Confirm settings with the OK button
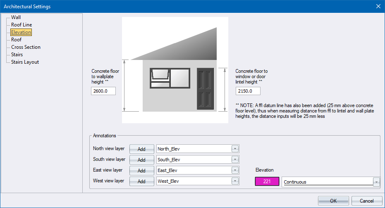This screenshot has width=385, height=208. point(333,201)
